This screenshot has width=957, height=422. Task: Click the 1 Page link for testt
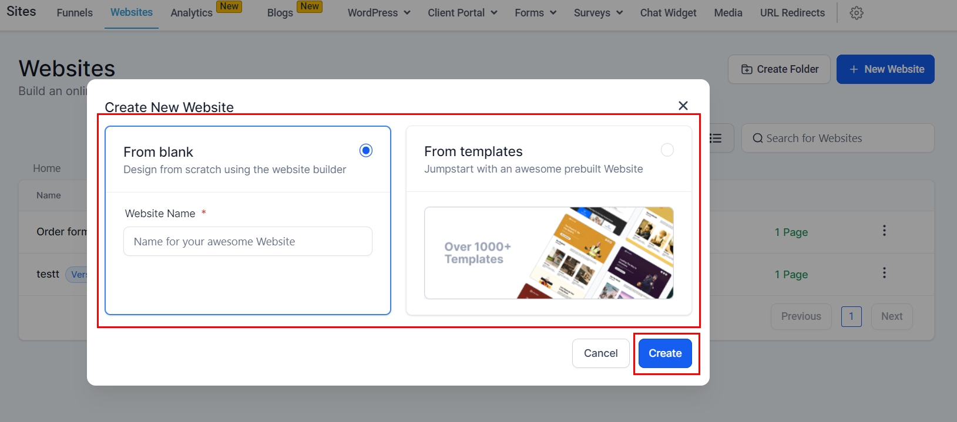tap(791, 275)
